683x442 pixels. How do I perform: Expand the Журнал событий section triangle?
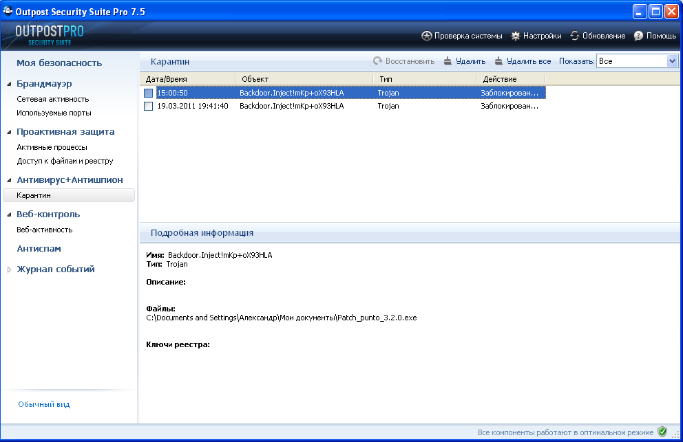point(9,269)
